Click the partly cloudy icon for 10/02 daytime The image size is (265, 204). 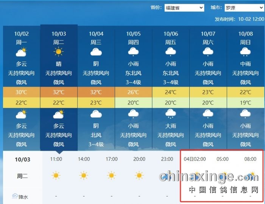tap(21, 52)
